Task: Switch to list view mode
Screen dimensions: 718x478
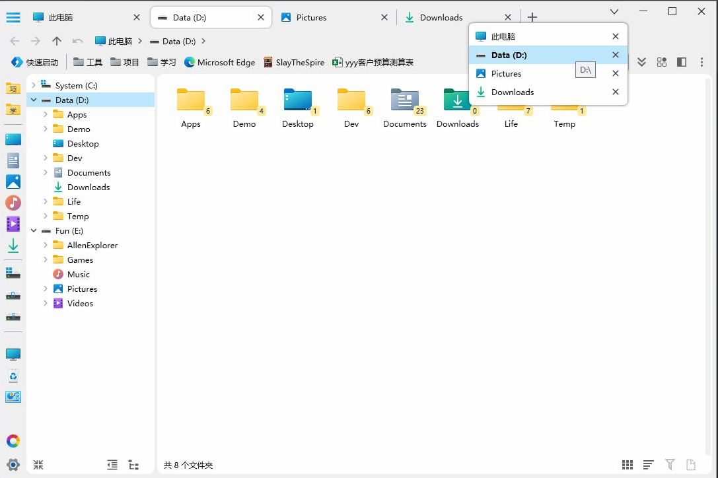Action: (x=649, y=465)
